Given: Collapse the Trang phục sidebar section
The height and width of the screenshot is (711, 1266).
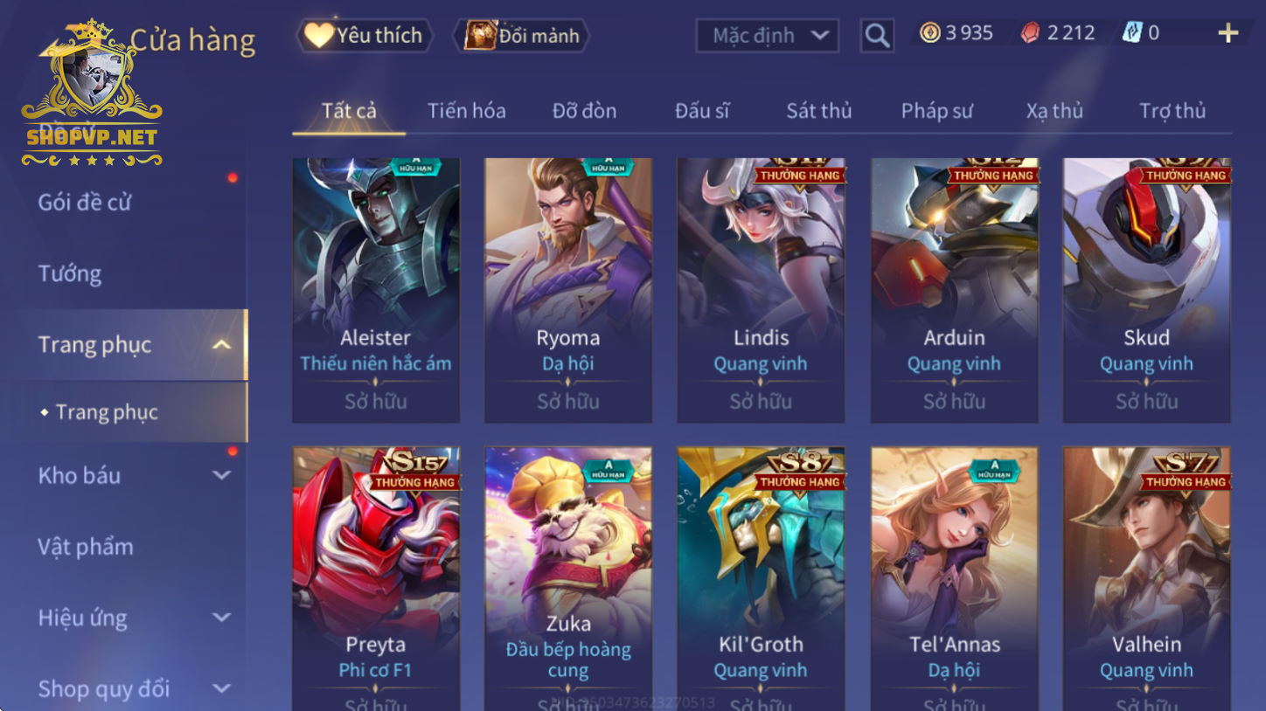Looking at the screenshot, I should click(x=222, y=344).
